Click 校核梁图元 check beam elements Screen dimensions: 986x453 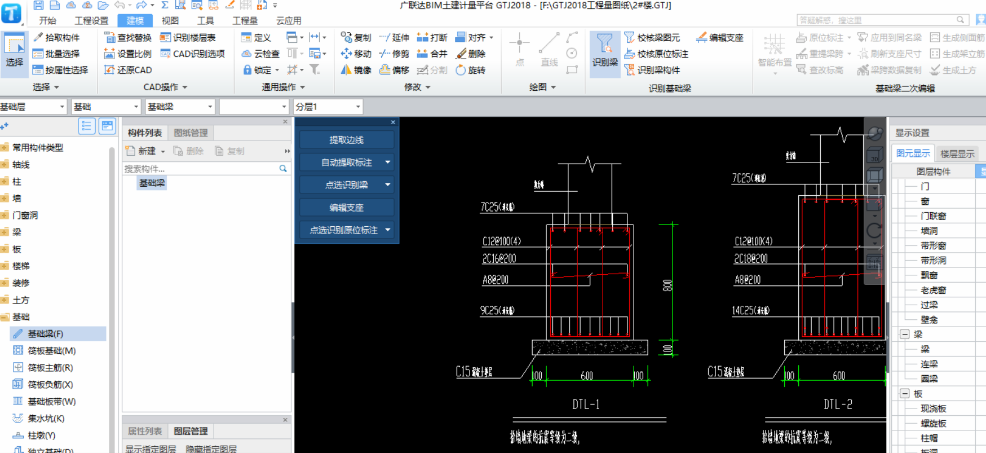(652, 37)
